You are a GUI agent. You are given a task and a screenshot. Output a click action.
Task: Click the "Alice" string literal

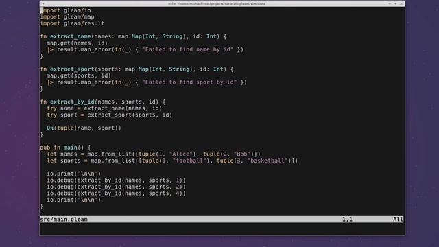tap(181, 154)
